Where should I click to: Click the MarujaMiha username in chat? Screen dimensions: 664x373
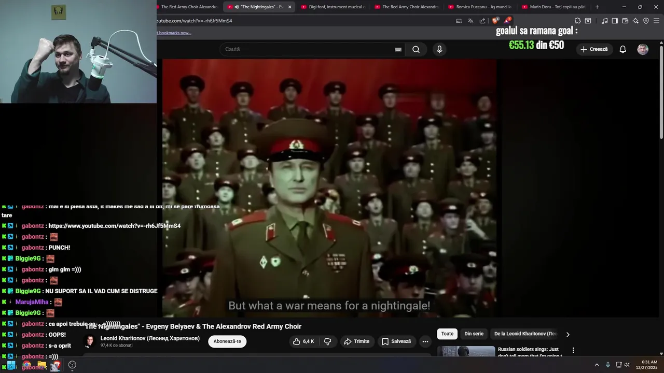[x=32, y=302]
